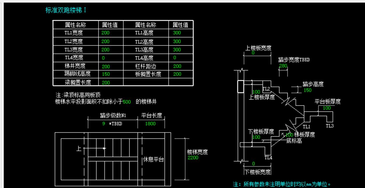The width and height of the screenshot is (365, 188).
Task: Edit the TL4宽度 value 0
Action: (103, 58)
